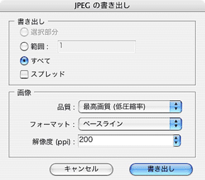
Task: Click the JPEG の書き出し title bar
Action: pos(102,6)
